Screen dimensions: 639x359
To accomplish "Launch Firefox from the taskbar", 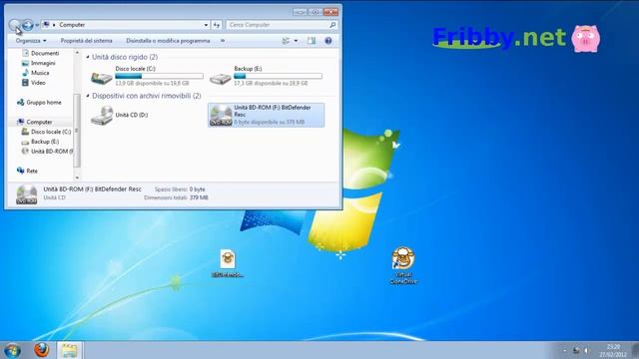I will [41, 350].
